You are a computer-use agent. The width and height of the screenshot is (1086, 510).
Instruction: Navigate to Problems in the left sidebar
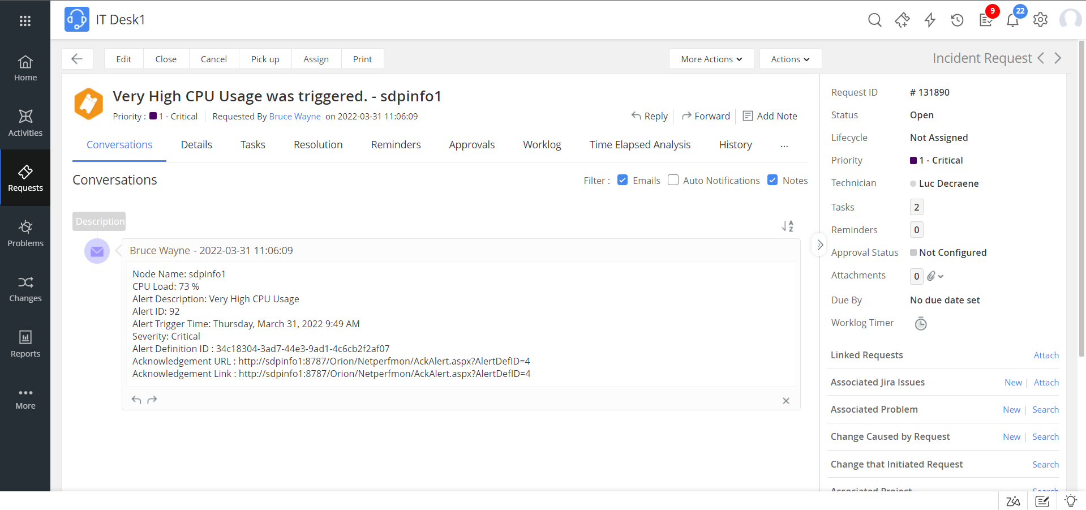pyautogui.click(x=25, y=233)
